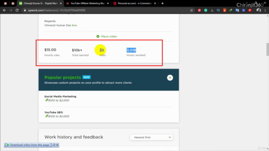
Task: Open the Pinterest extension
Action: click(199, 10)
